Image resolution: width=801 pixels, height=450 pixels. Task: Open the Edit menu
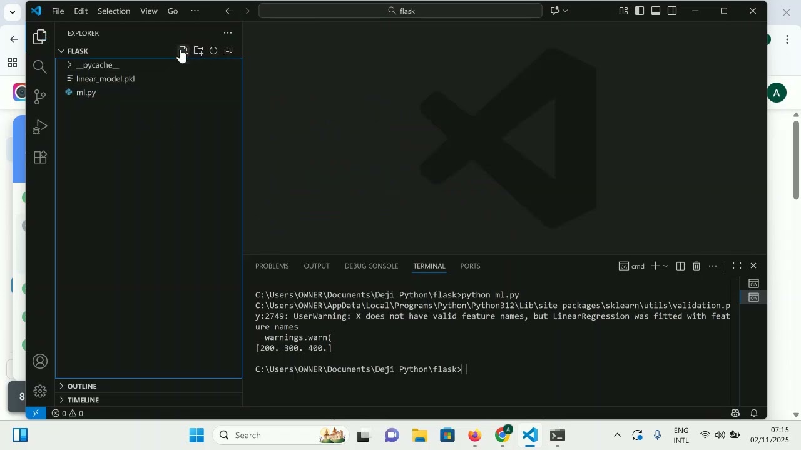tap(81, 11)
